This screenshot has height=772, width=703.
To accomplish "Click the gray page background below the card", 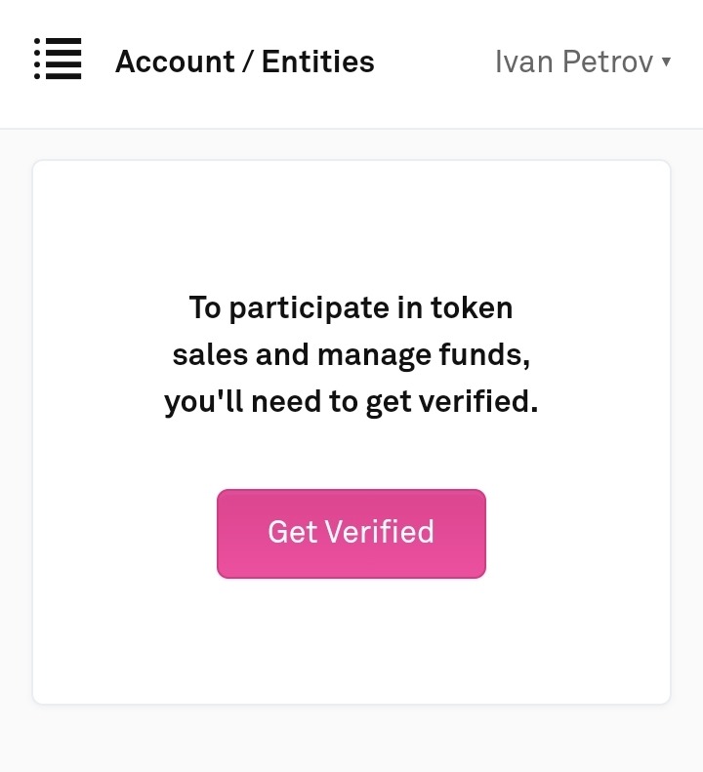I will (x=351, y=739).
